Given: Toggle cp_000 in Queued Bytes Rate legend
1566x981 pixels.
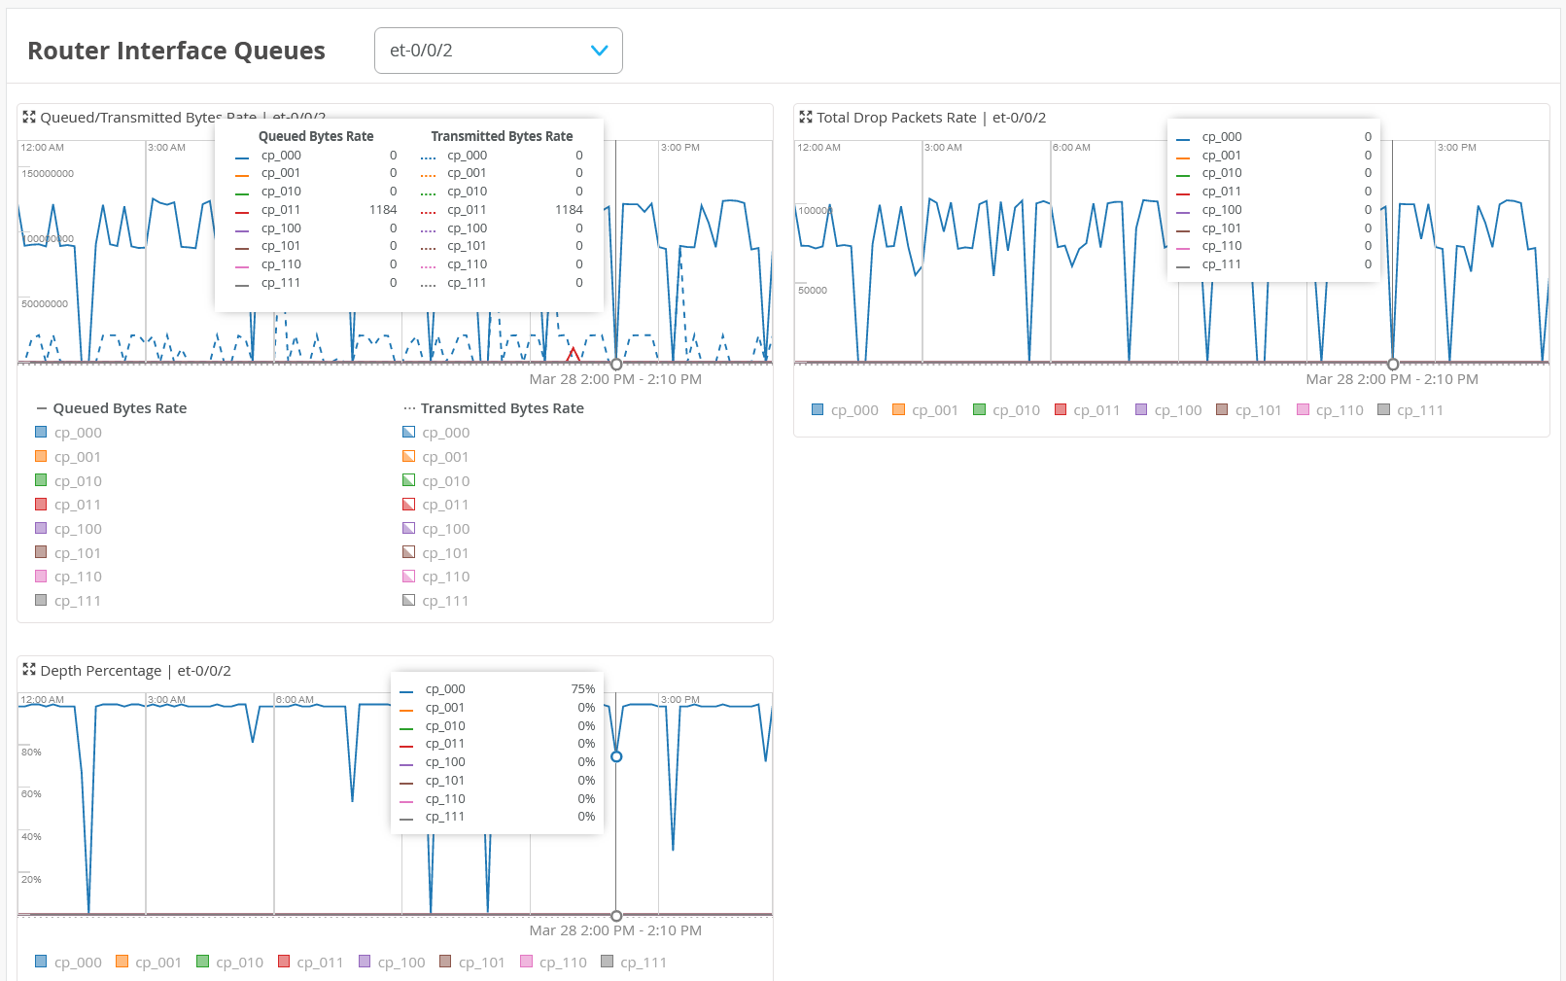Looking at the screenshot, I should 68,433.
